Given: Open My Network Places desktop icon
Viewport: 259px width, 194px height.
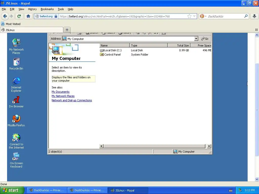Looking at the screenshot, I should (16, 46).
